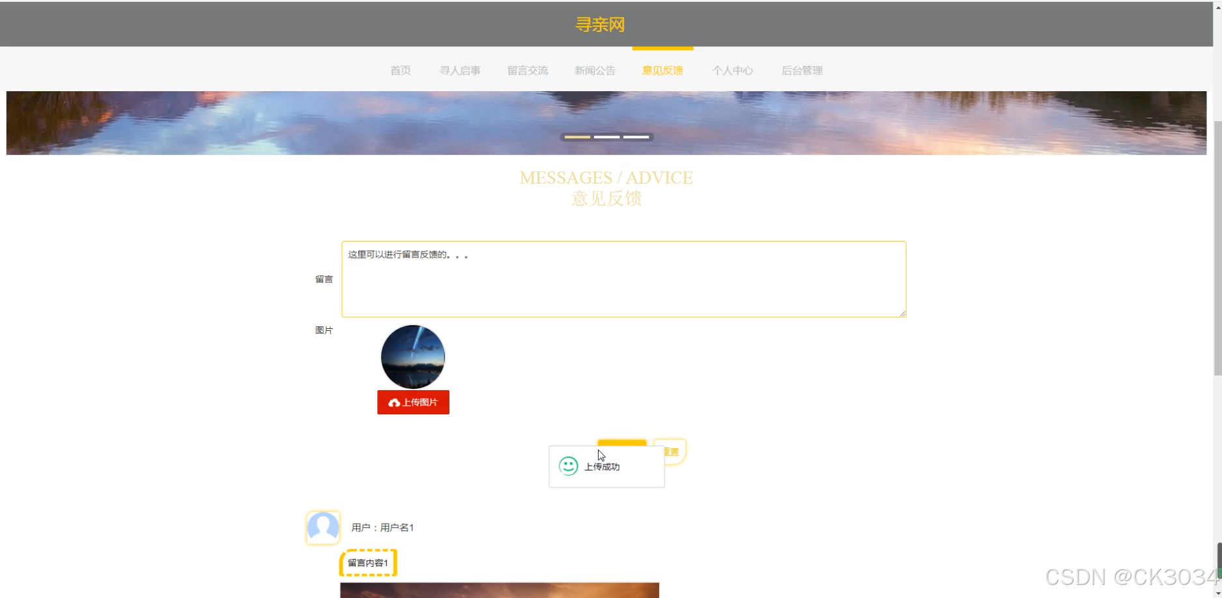Viewport: 1222px width, 598px height.
Task: Click the textarea resize handle in the corner
Action: point(902,313)
